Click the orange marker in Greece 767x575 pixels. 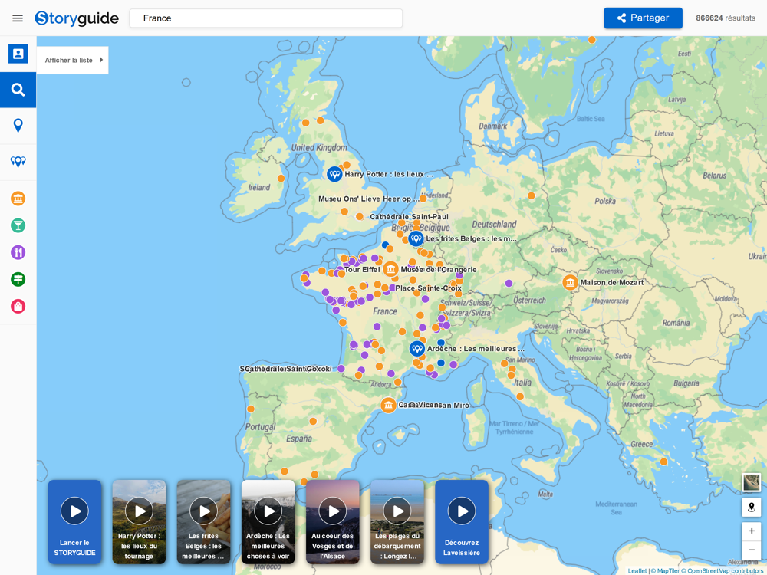pyautogui.click(x=663, y=462)
